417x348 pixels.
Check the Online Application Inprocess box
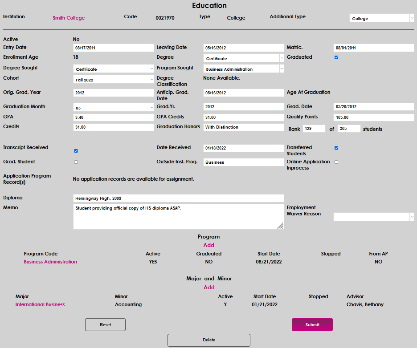click(336, 162)
